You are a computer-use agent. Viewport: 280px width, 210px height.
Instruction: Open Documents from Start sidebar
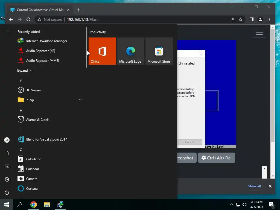click(x=7, y=153)
